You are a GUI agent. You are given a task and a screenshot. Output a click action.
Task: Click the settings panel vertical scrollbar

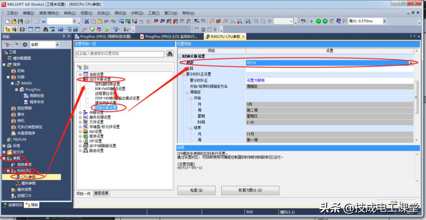coord(416,97)
